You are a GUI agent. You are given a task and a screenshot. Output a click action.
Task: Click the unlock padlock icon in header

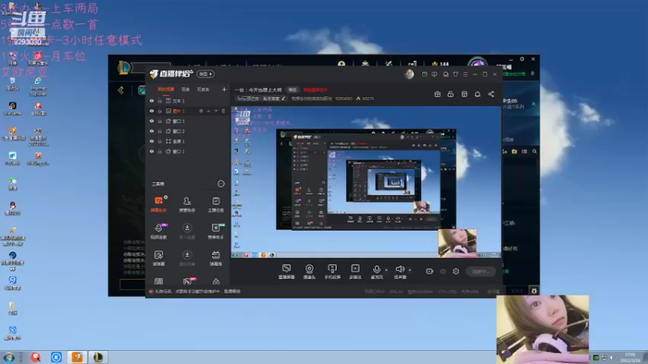coord(450,94)
